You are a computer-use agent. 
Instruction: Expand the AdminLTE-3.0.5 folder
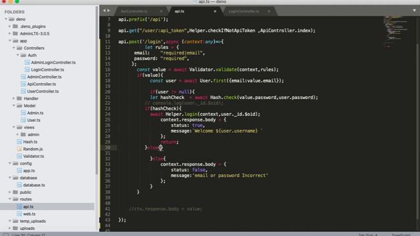point(10,33)
